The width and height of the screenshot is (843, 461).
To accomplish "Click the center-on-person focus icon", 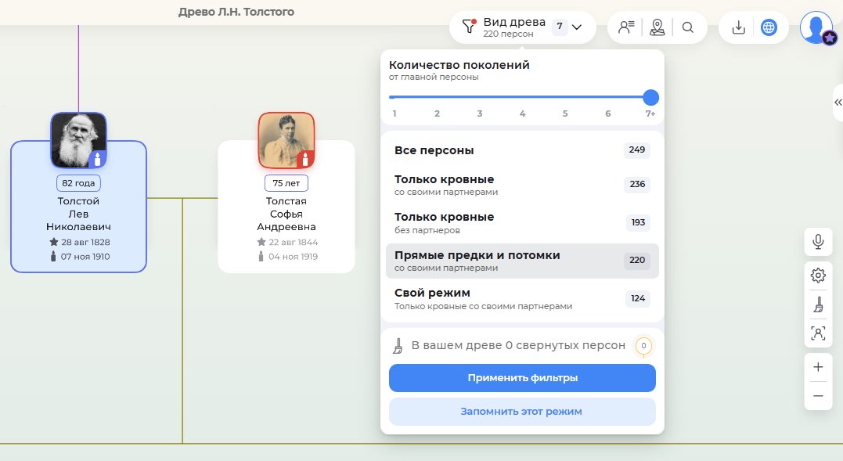I will [818, 333].
